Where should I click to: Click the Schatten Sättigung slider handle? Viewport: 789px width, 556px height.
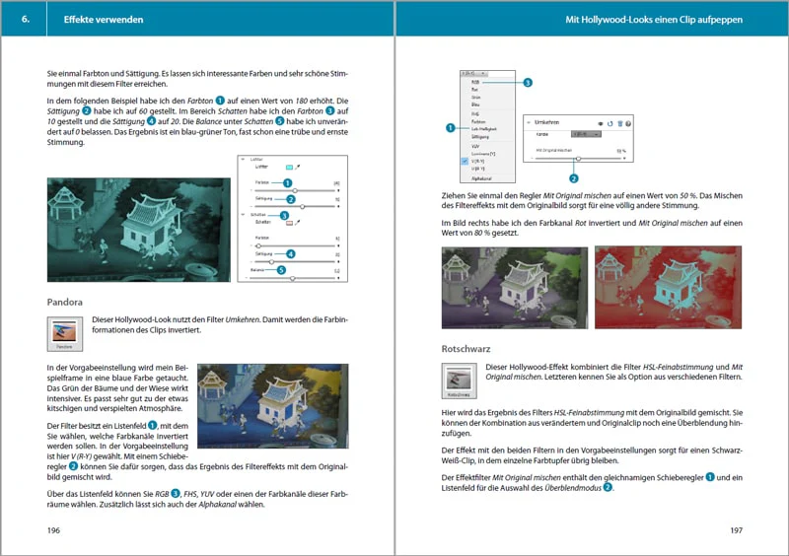click(272, 262)
